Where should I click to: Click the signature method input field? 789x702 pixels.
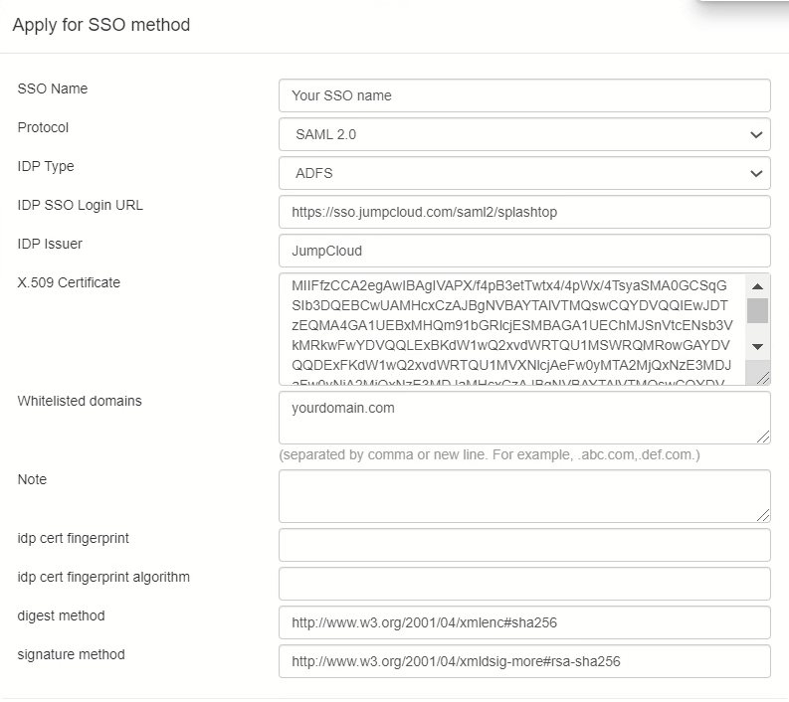coord(524,661)
